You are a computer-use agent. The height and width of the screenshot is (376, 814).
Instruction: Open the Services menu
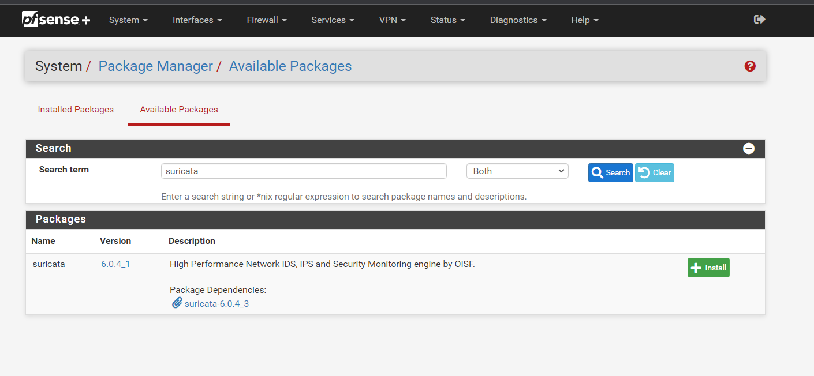333,20
